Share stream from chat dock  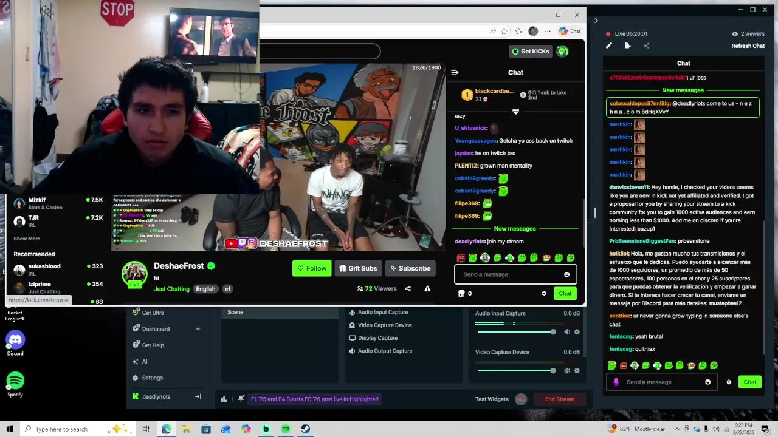click(x=646, y=46)
